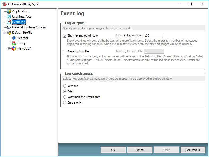
Task: Select the Brief log conciseness option
Action: tap(65, 92)
